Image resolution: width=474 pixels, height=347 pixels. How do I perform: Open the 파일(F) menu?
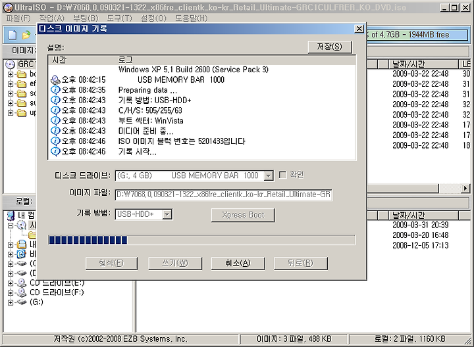pos(18,18)
